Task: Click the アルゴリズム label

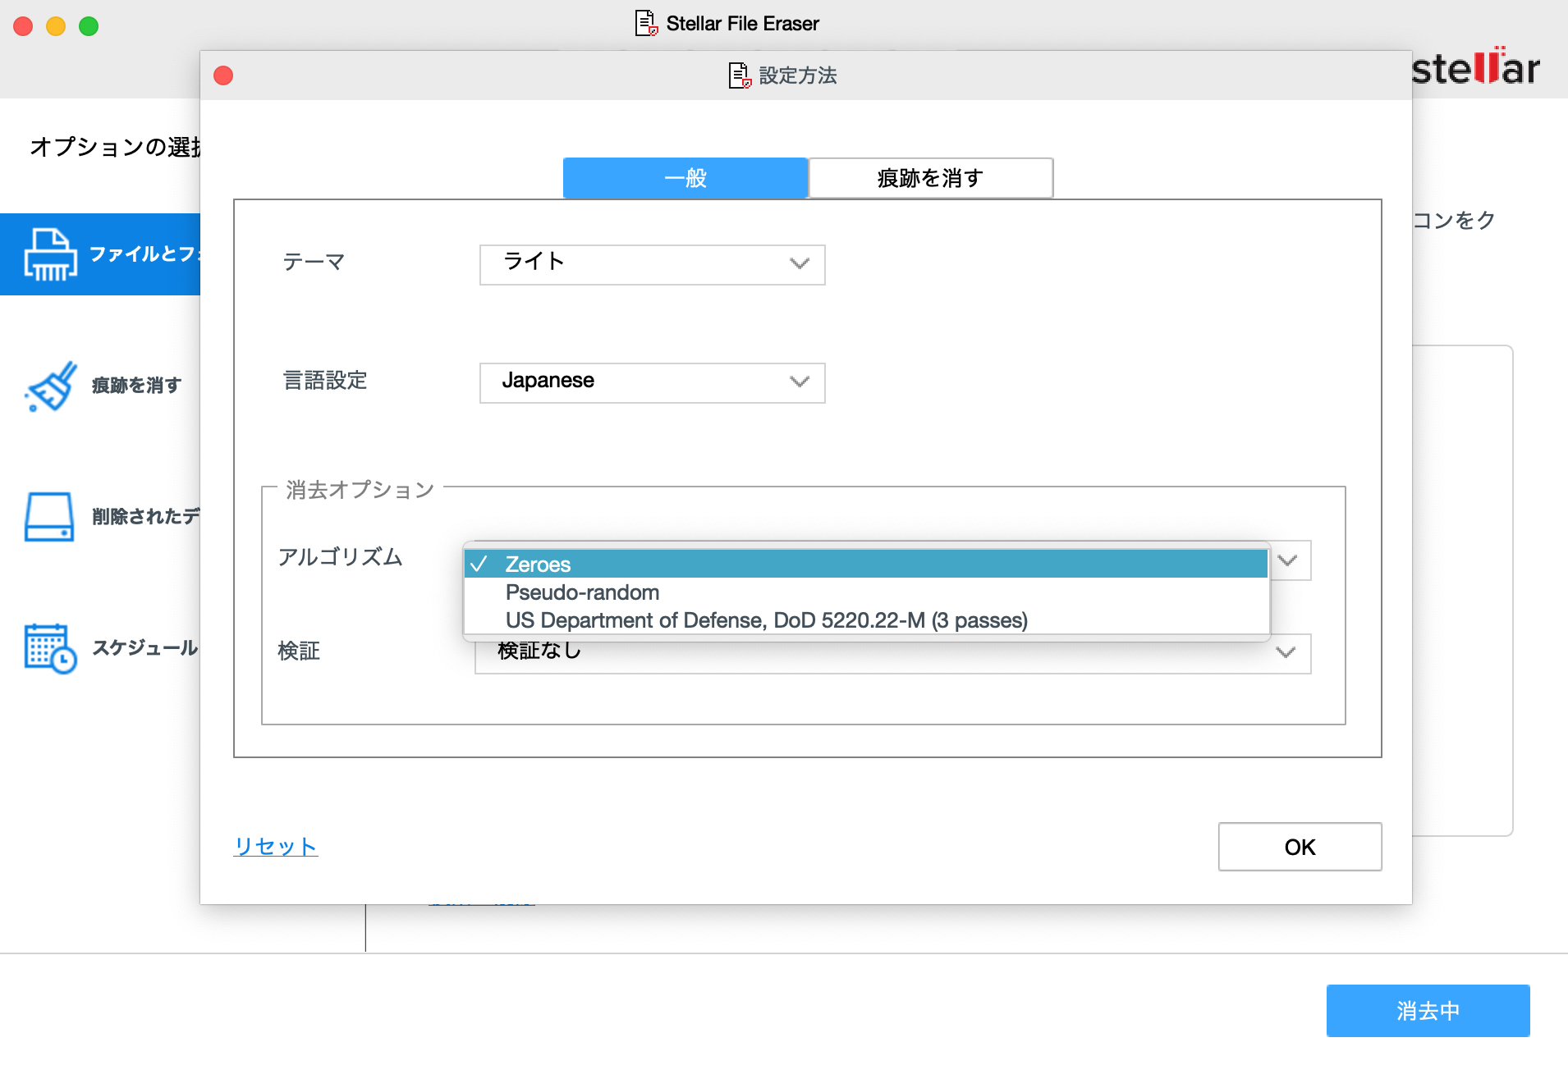Action: click(x=340, y=556)
